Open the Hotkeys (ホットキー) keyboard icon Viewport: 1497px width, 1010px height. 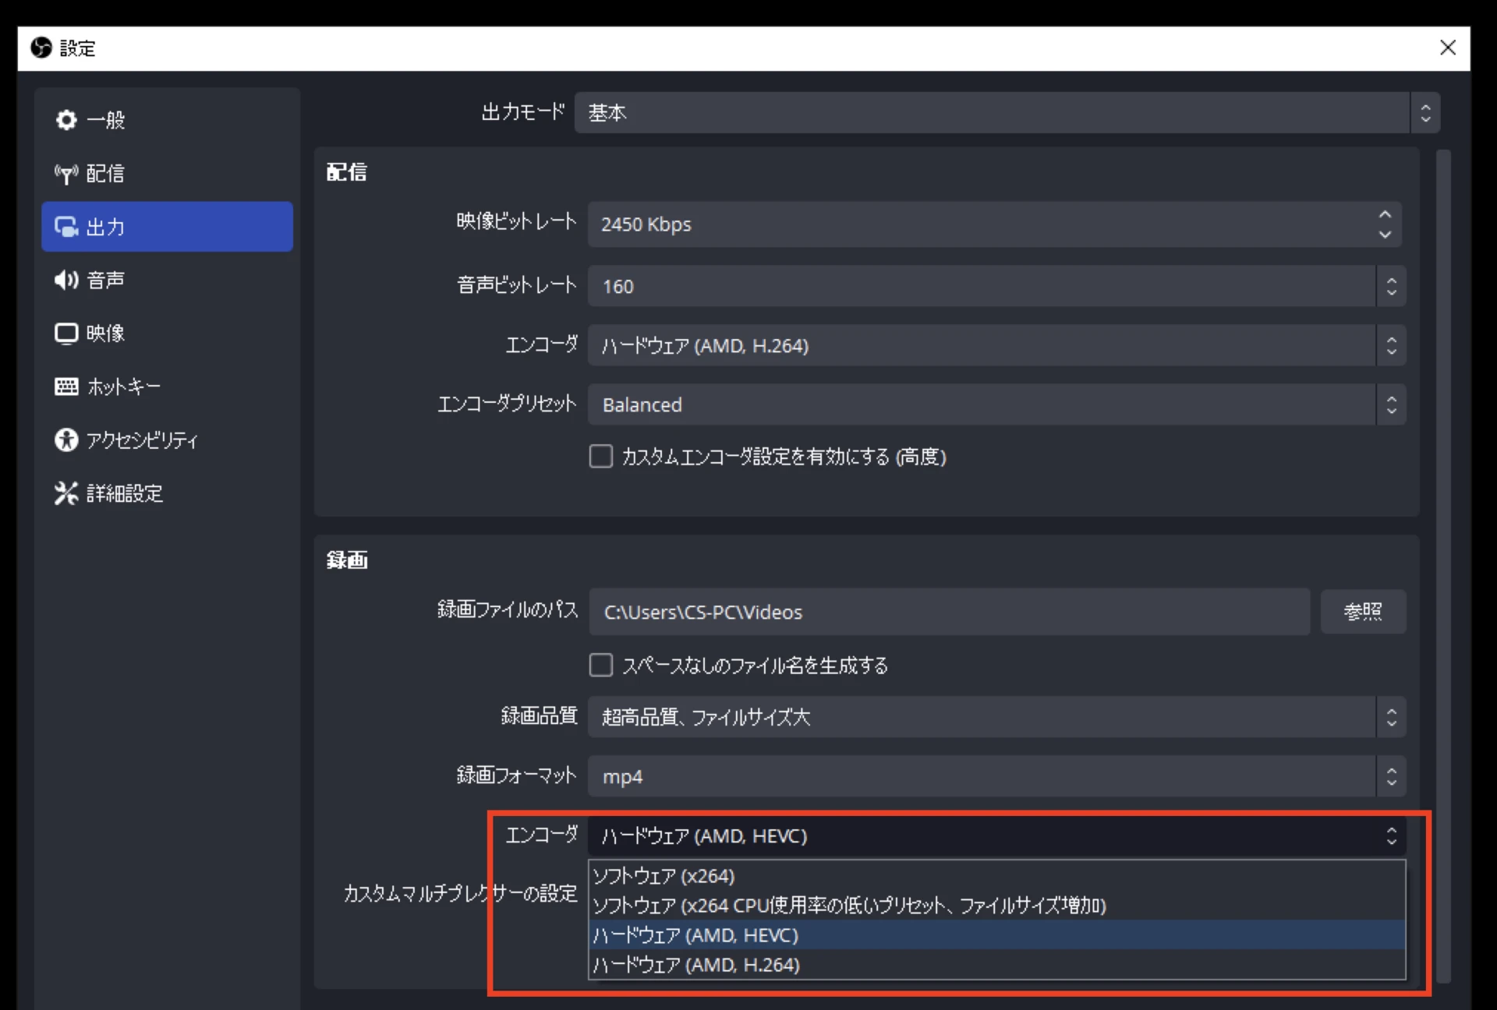(x=66, y=387)
